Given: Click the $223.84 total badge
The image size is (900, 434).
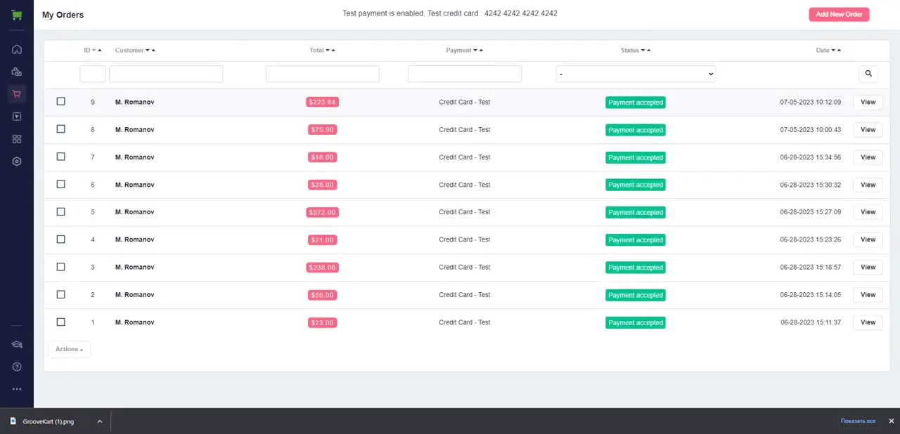Looking at the screenshot, I should point(322,102).
